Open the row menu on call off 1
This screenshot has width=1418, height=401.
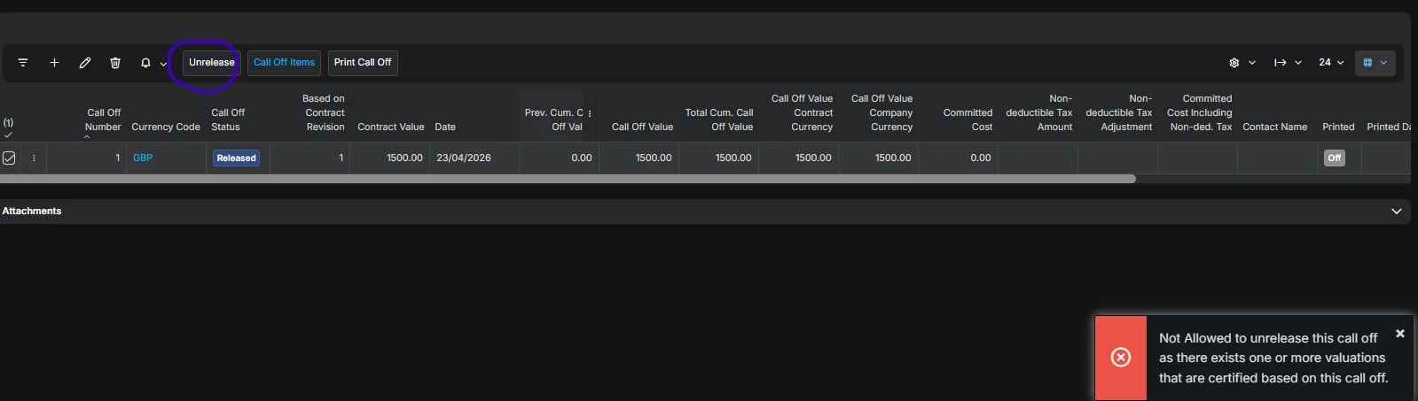coord(34,158)
